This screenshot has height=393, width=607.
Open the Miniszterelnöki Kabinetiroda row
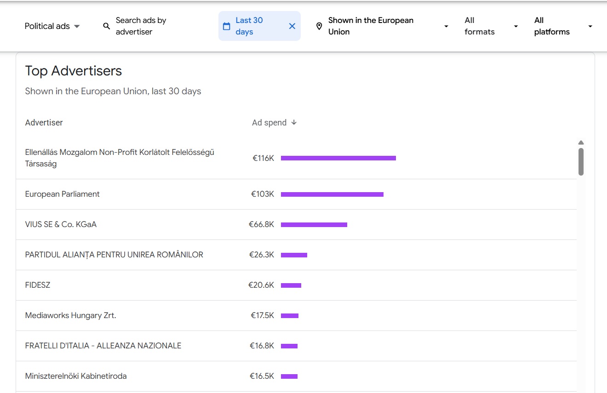(296, 376)
